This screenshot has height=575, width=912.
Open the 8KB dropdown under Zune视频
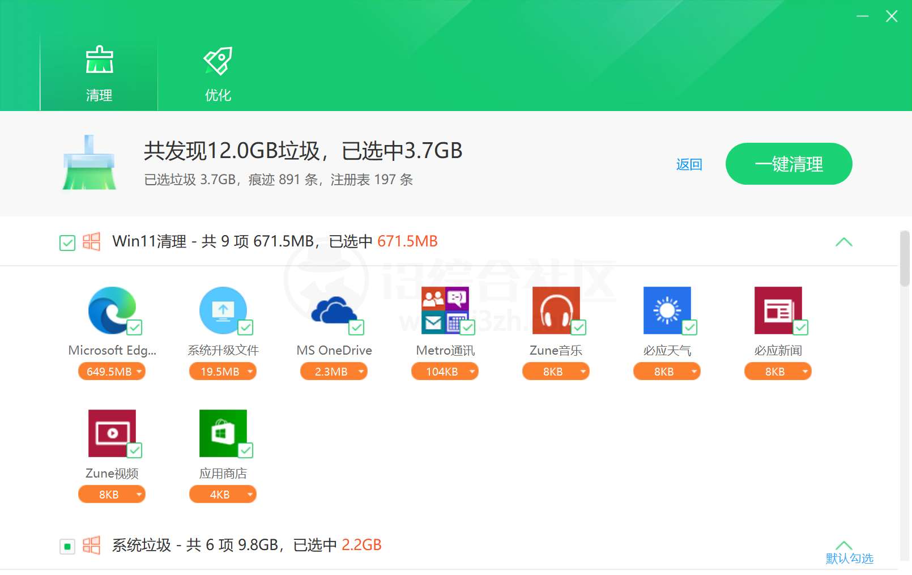[112, 495]
